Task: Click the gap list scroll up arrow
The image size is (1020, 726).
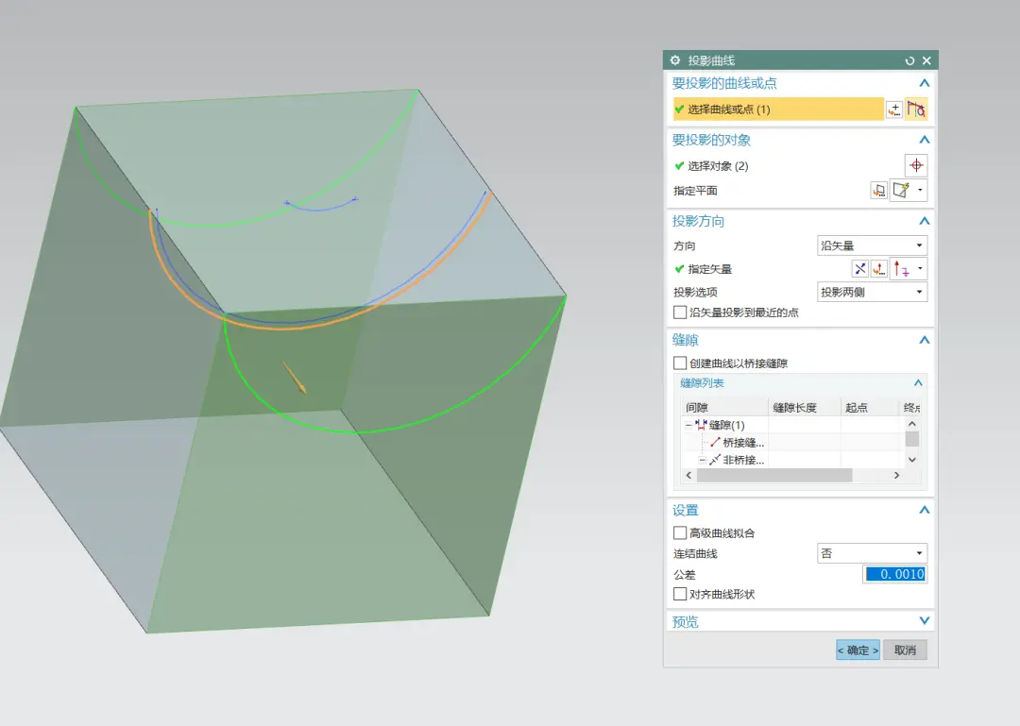Action: (x=912, y=424)
